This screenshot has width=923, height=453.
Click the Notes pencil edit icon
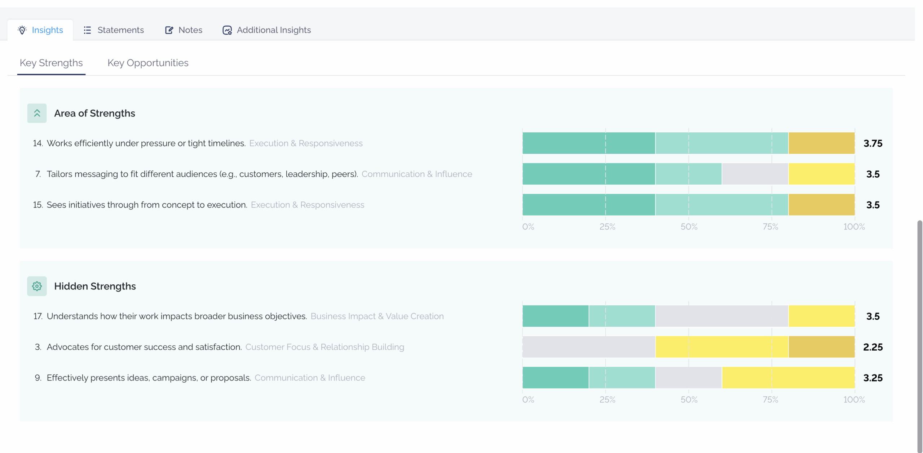169,30
